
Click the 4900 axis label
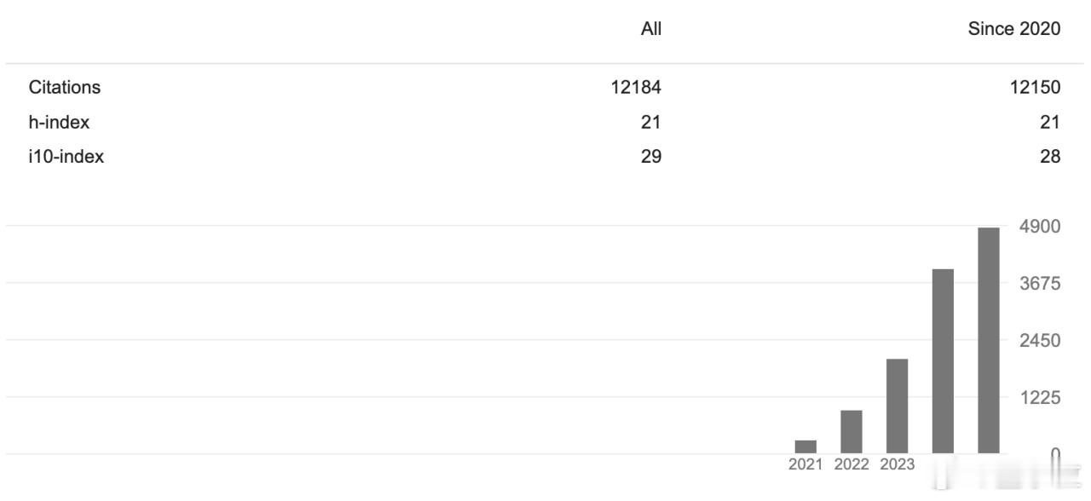[x=1040, y=227]
